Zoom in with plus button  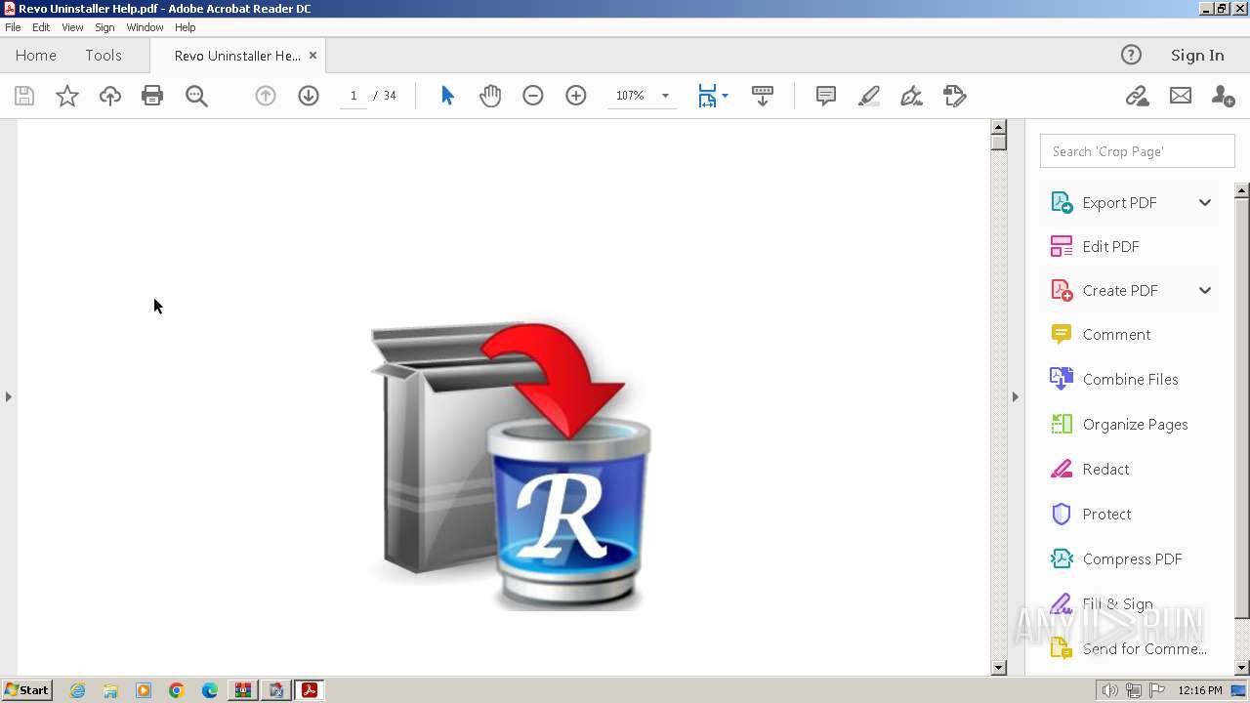point(576,96)
